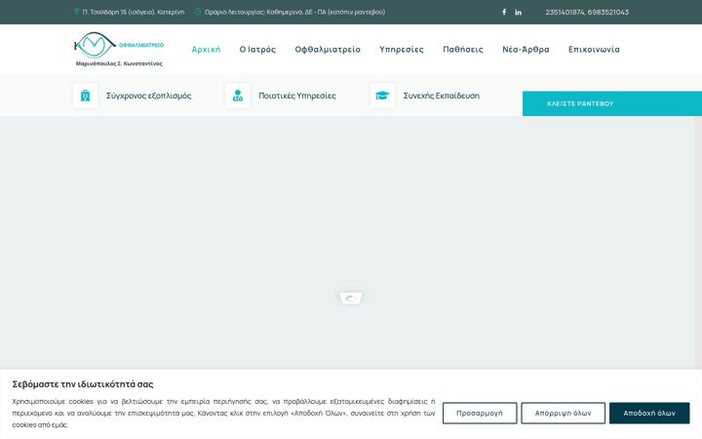Click the Σύγχρονος εξοπλισμός label
The image size is (702, 439).
[x=148, y=96]
